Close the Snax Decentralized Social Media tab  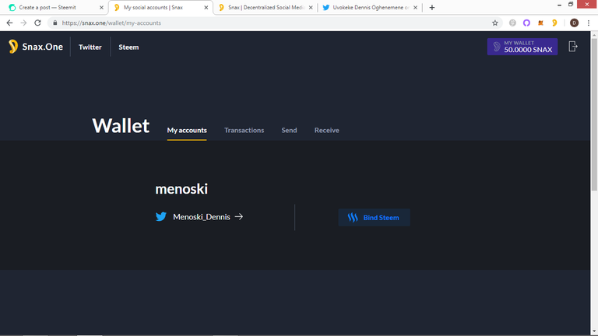311,8
